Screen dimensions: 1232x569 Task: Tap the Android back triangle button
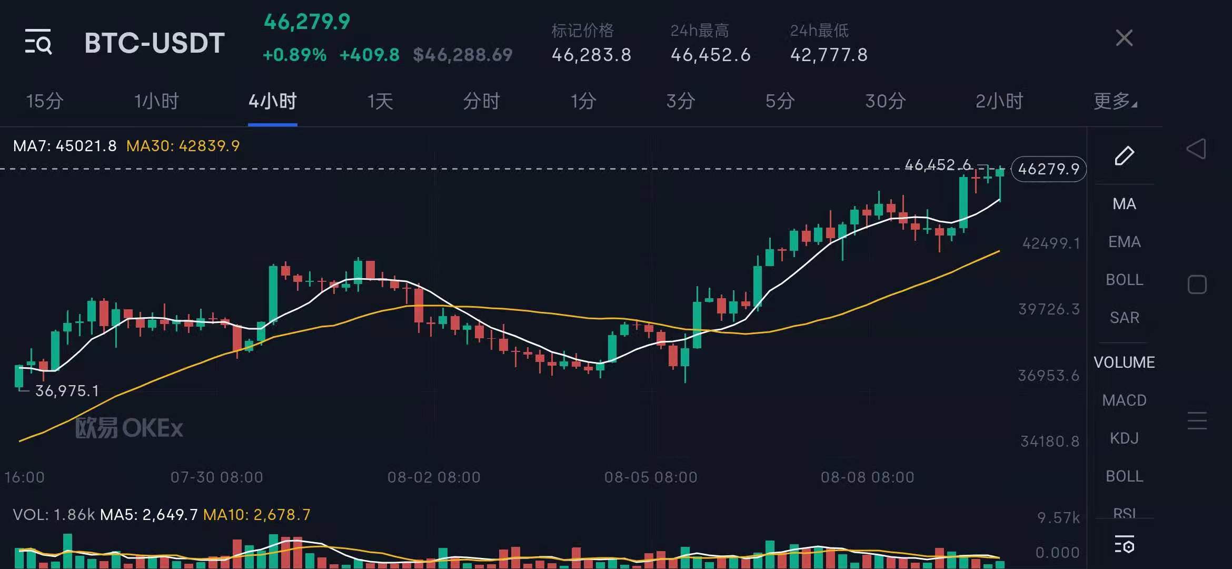tap(1196, 149)
